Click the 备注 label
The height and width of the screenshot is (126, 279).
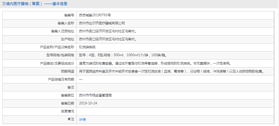(71, 87)
